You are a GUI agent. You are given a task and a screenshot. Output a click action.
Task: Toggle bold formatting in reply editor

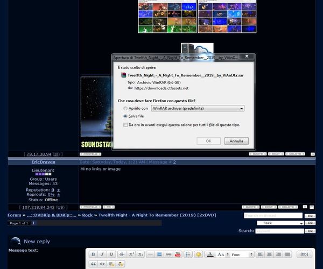point(93,254)
